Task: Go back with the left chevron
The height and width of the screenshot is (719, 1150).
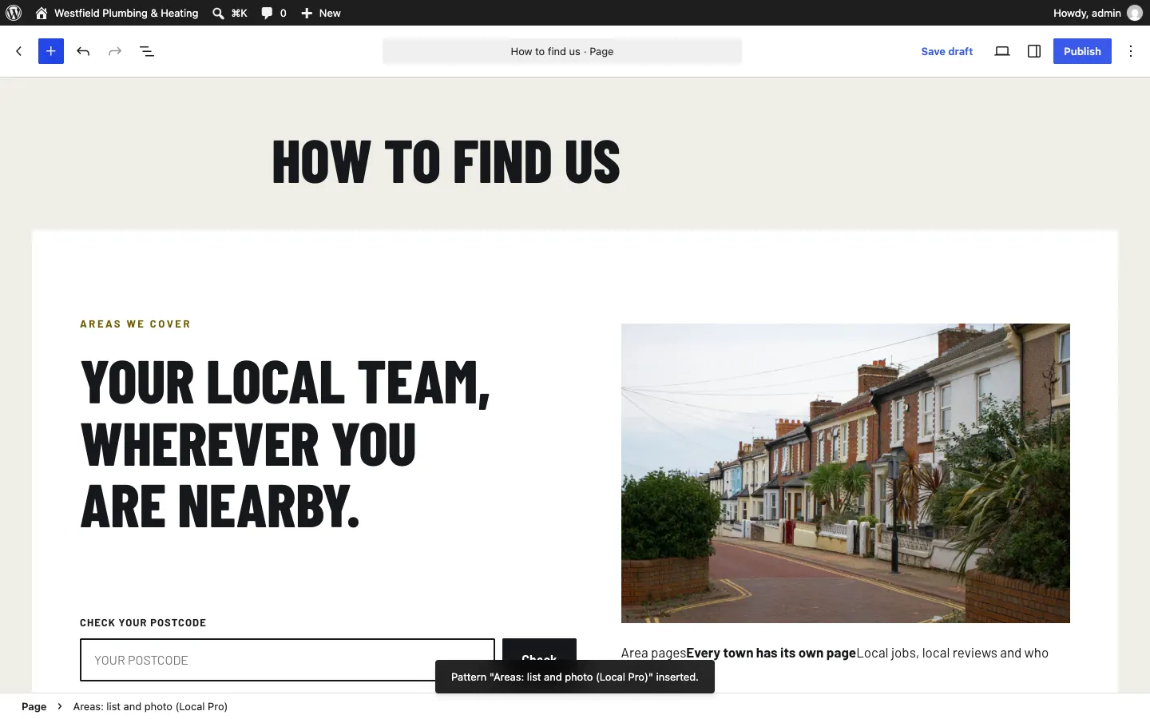Action: click(19, 51)
